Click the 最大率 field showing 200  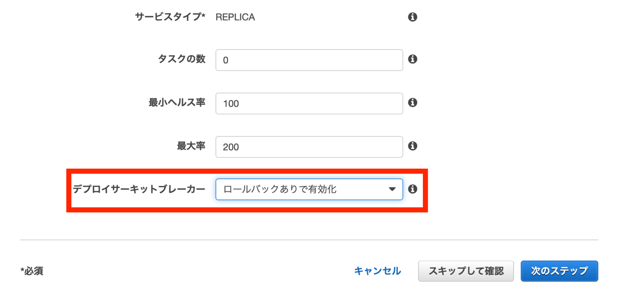[x=309, y=147]
